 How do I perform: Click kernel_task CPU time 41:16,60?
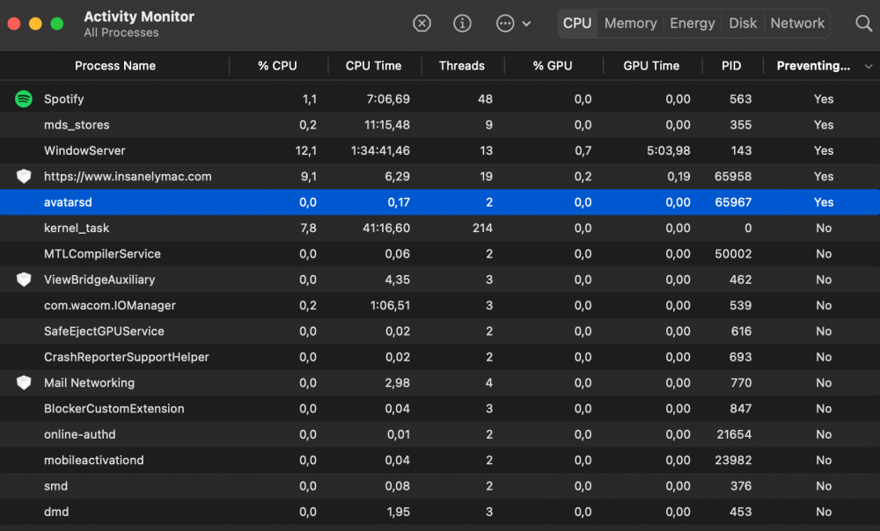click(386, 229)
